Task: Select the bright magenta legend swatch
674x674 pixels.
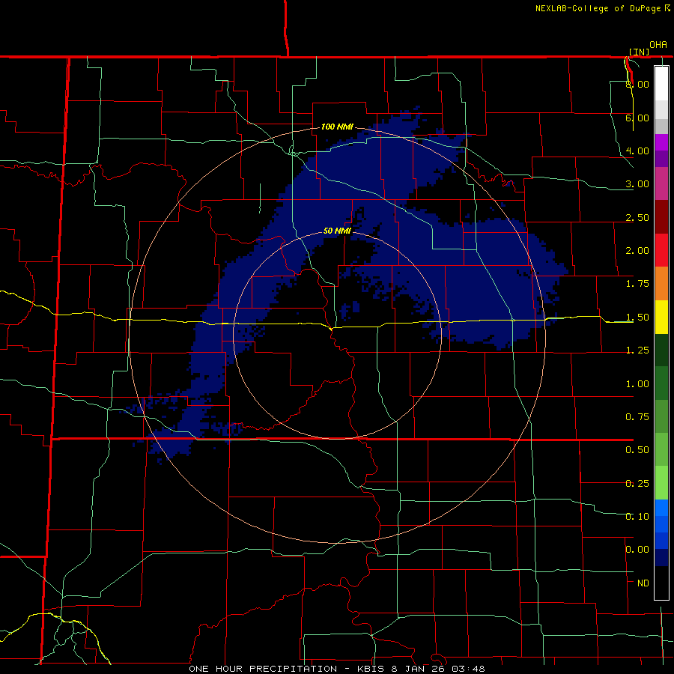Action: 661,142
